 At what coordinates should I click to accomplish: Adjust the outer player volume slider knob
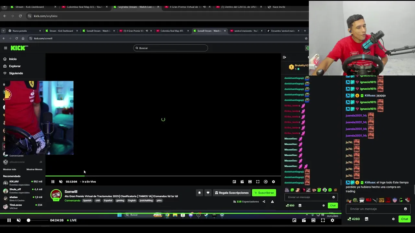(29, 220)
